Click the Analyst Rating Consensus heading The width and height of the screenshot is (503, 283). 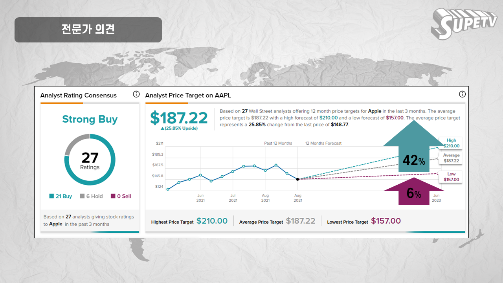[79, 95]
